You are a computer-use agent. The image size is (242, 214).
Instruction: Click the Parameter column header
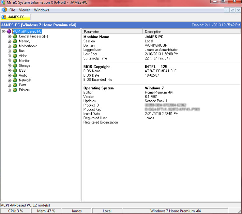point(112,31)
